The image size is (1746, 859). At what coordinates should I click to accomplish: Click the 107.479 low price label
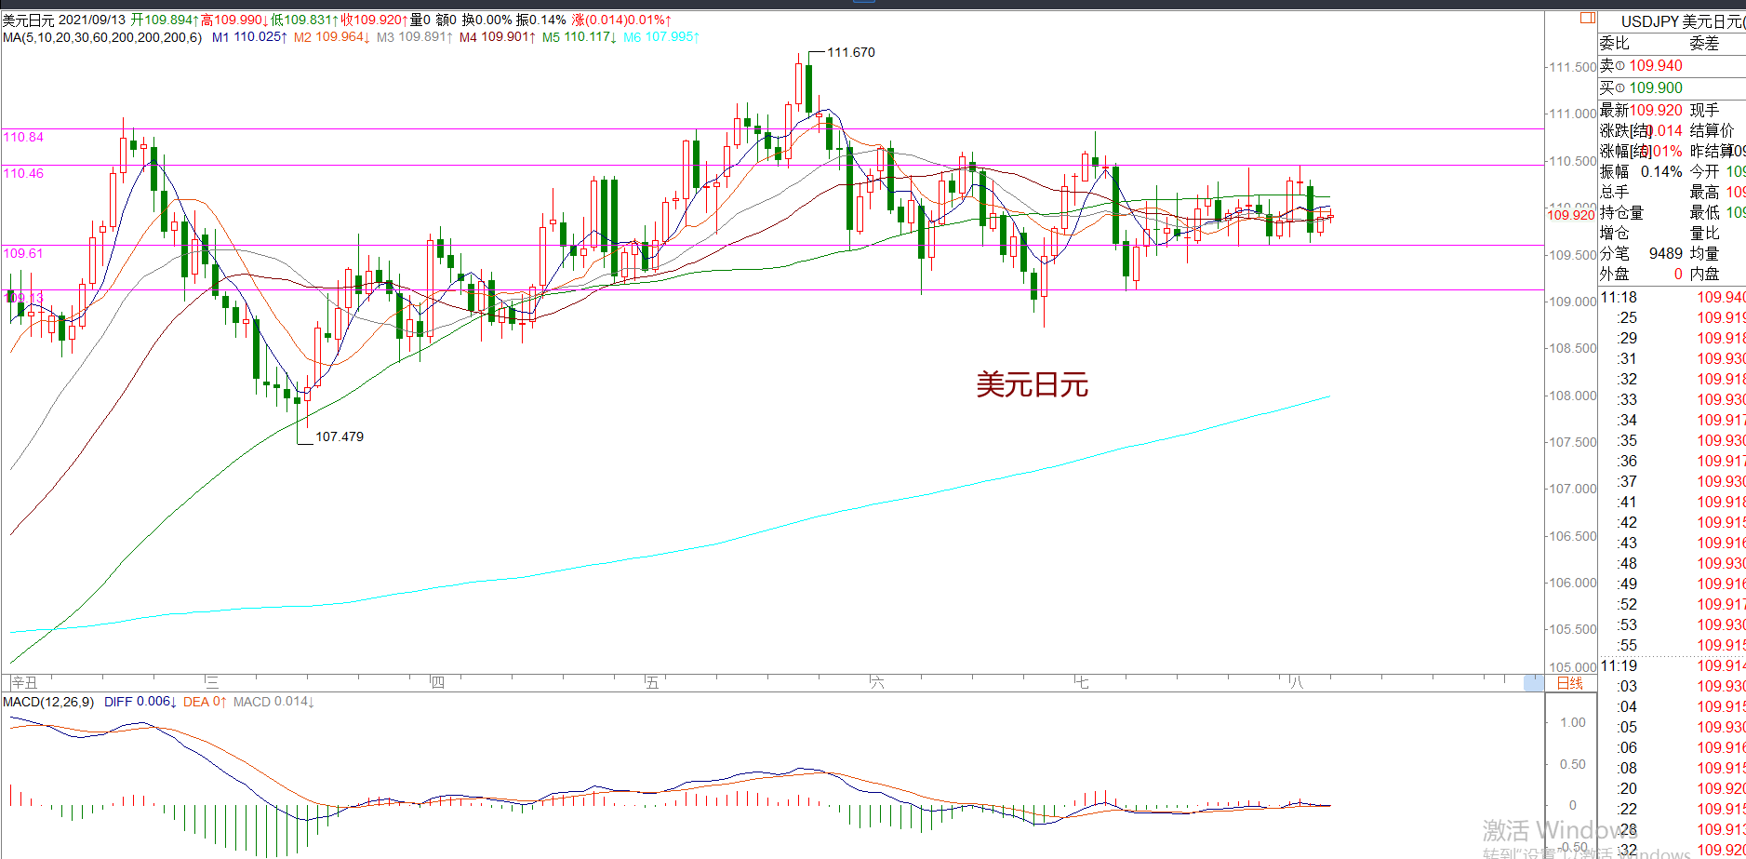coord(340,436)
